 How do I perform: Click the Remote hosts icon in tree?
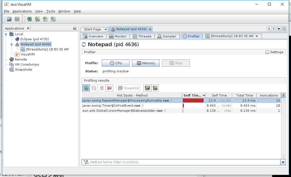12,59
